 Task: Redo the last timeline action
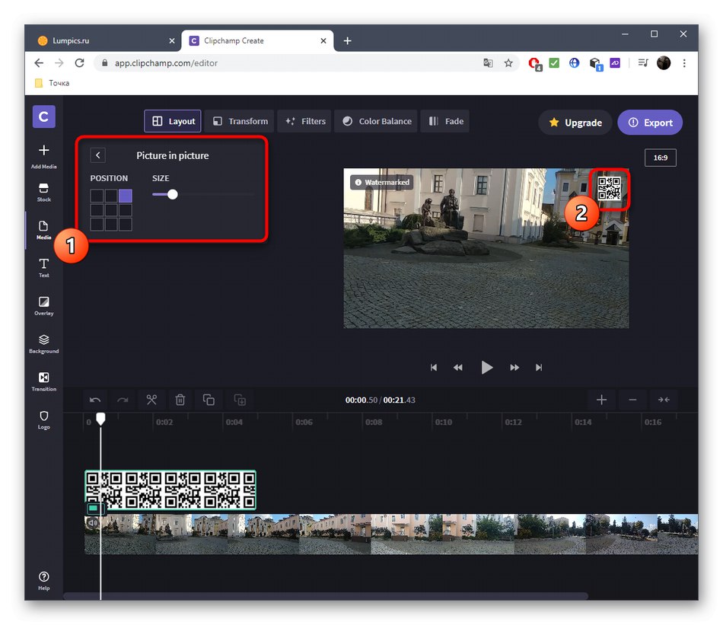pyautogui.click(x=123, y=400)
